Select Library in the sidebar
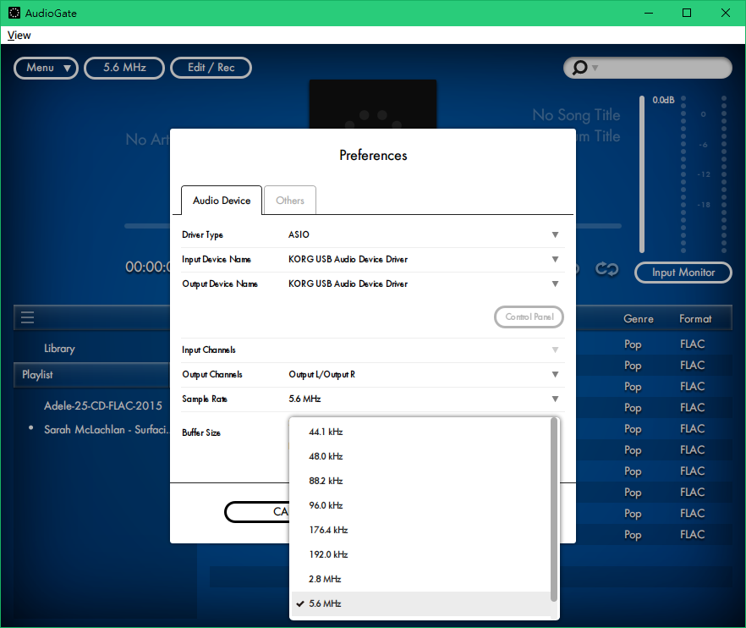746x628 pixels. click(59, 349)
